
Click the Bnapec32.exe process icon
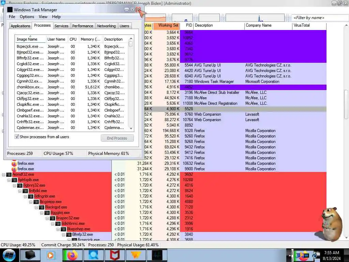coord(52,218)
